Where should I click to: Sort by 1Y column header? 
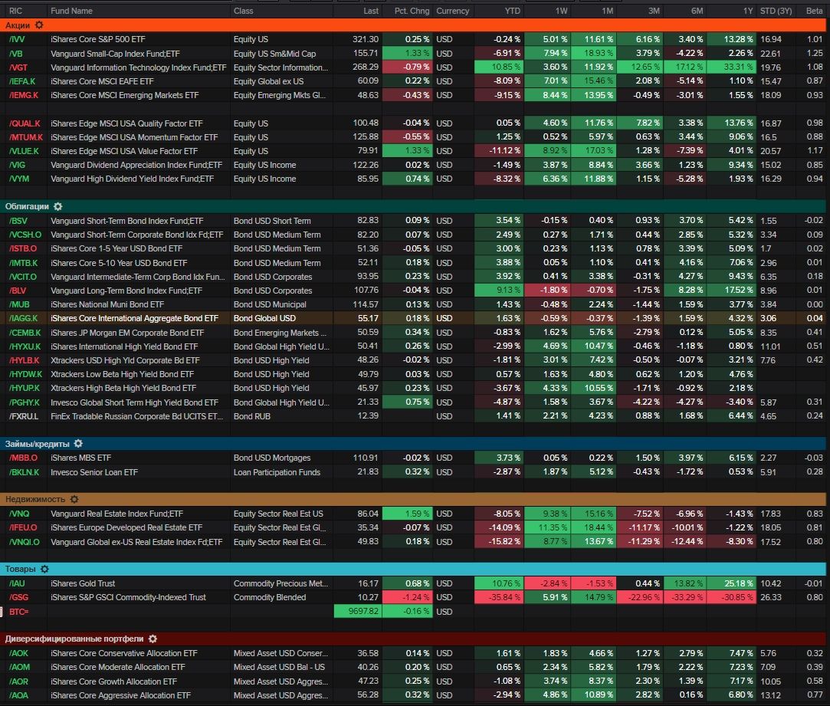(748, 11)
